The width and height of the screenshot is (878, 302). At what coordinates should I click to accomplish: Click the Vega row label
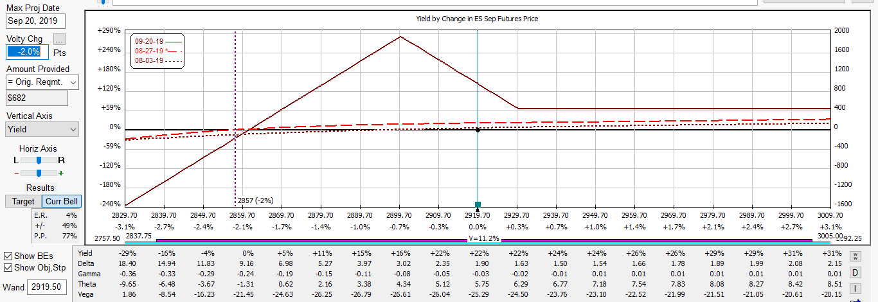click(x=86, y=294)
